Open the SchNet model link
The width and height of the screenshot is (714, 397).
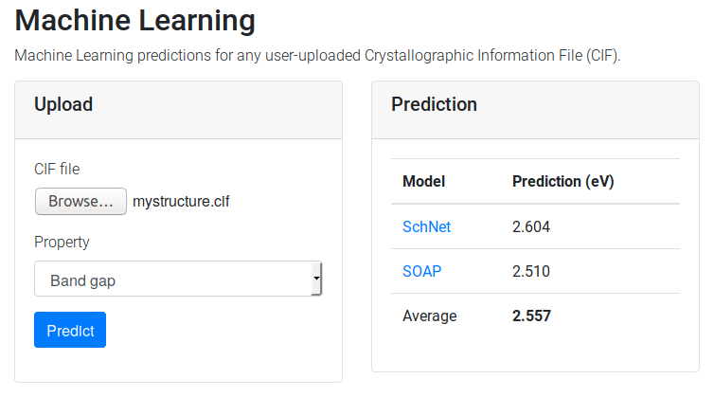coord(426,226)
